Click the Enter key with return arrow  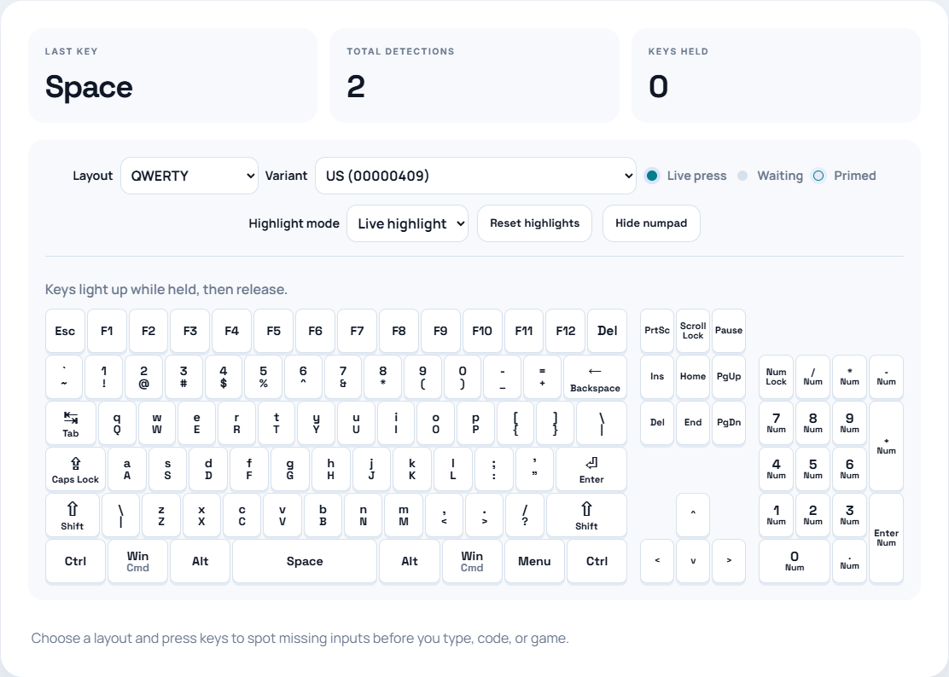pos(591,470)
